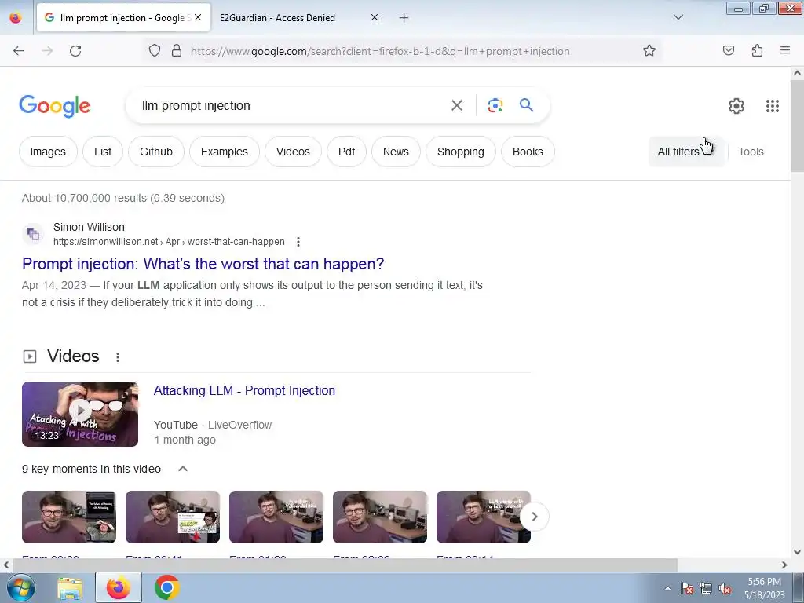Open the Windows Start button

[x=21, y=587]
